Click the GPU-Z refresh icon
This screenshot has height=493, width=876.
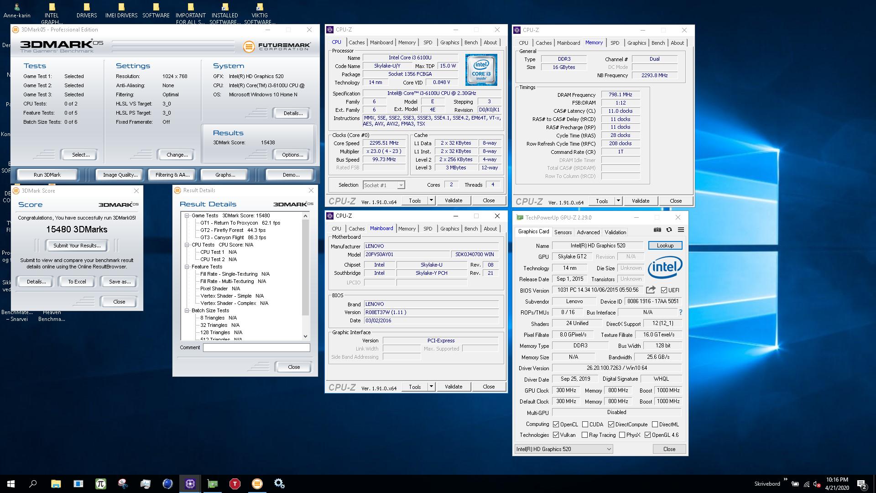(x=669, y=230)
